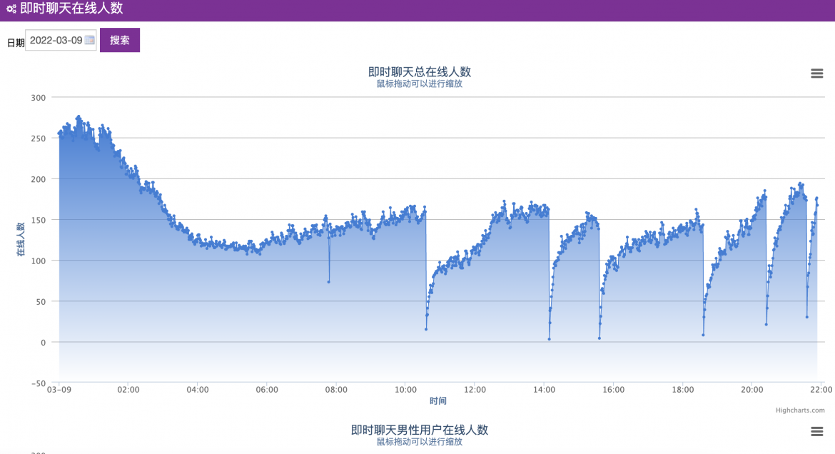Click the 即时聊天在线人数 header title
The height and width of the screenshot is (454, 835).
(72, 8)
